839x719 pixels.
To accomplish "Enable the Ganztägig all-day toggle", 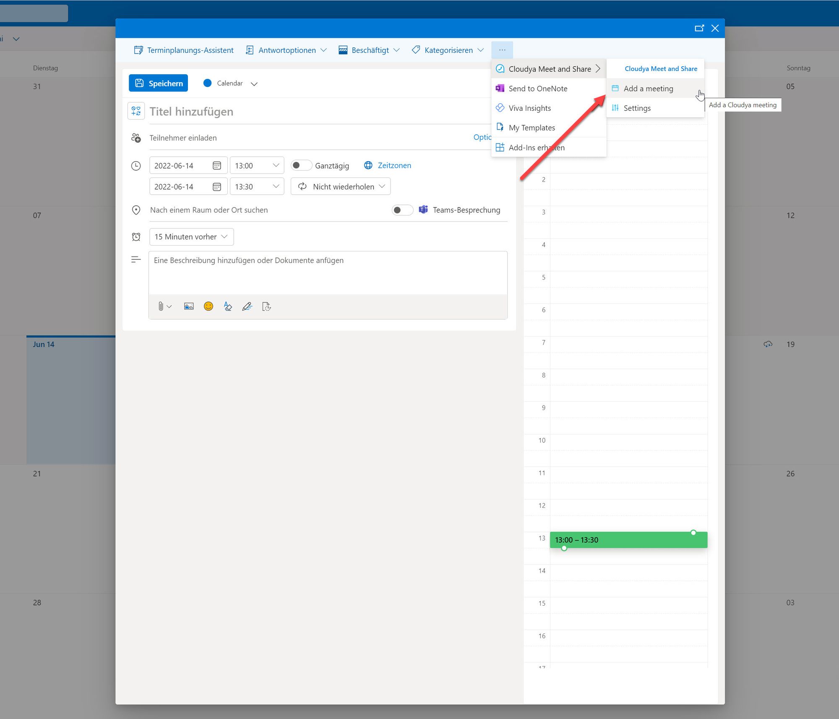I will pyautogui.click(x=301, y=165).
